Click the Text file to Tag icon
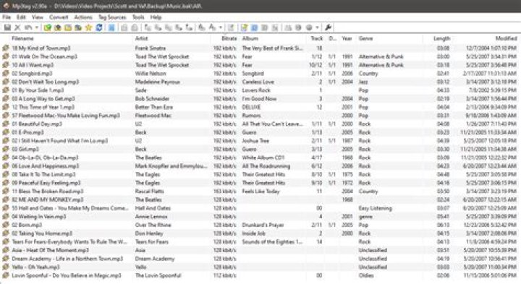This screenshot has height=284, width=521. 179,27
